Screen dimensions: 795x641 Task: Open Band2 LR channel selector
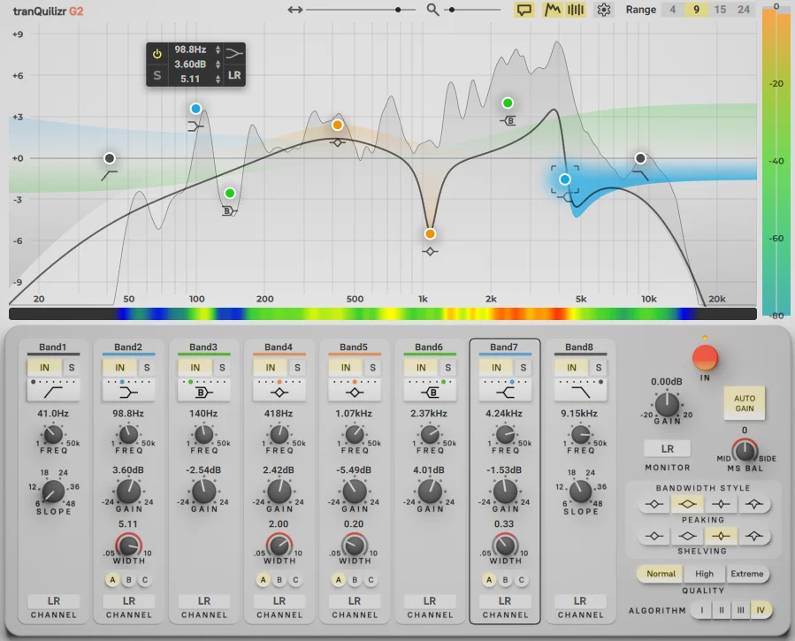point(129,601)
